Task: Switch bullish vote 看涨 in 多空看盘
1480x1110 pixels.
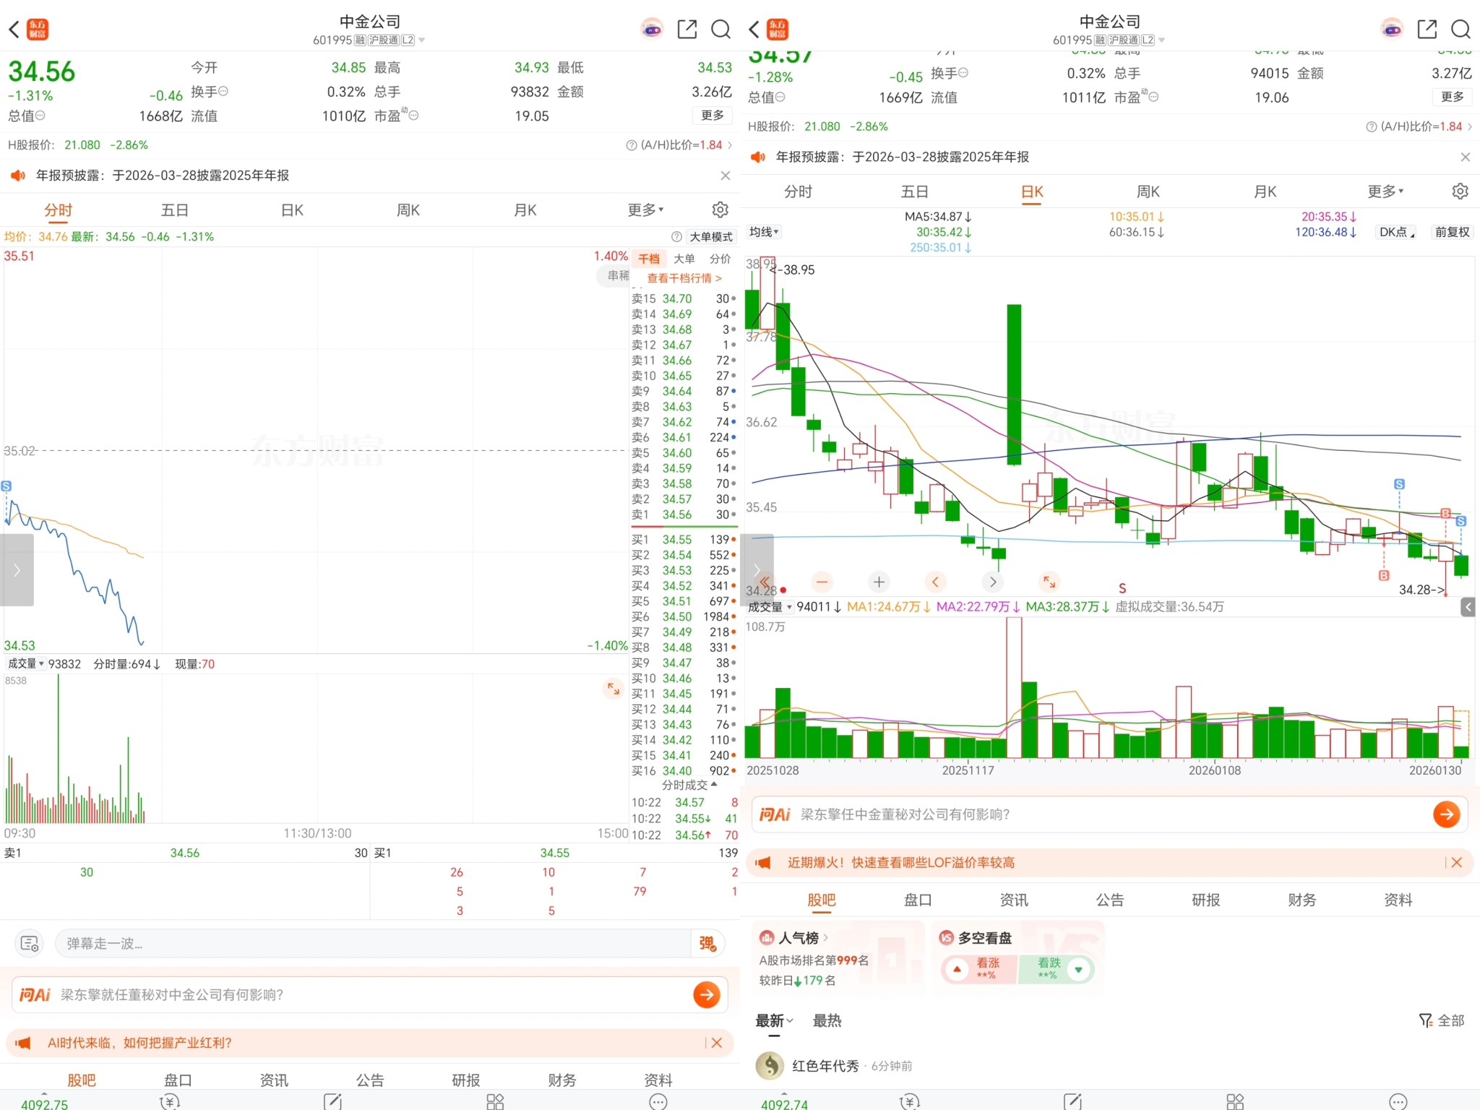Action: click(x=979, y=968)
